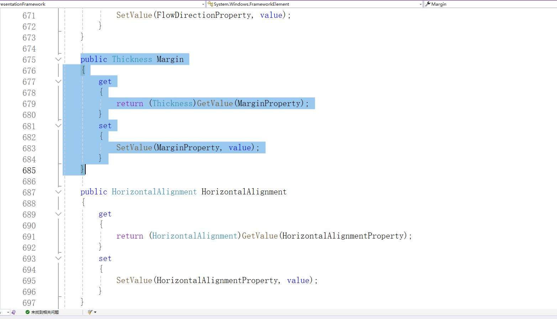Open the code health indicator icon
557x319 pixels.
(14, 312)
